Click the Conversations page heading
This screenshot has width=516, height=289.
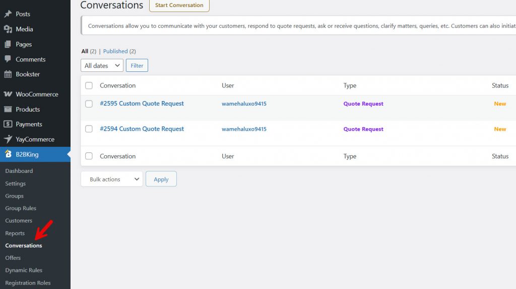tap(112, 5)
